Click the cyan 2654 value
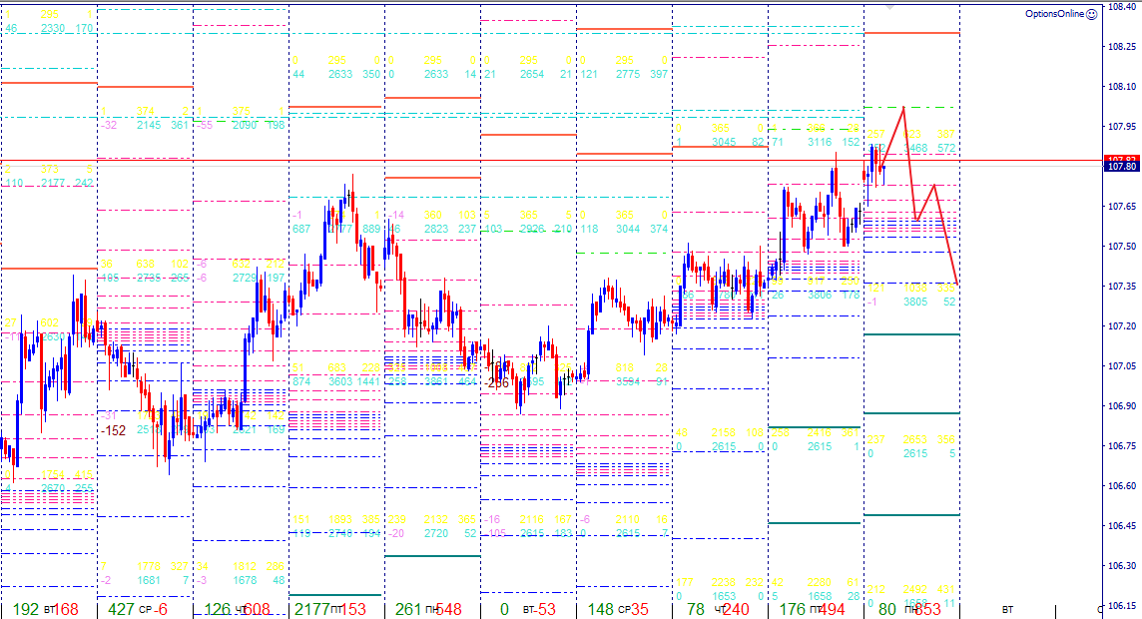 coord(532,74)
